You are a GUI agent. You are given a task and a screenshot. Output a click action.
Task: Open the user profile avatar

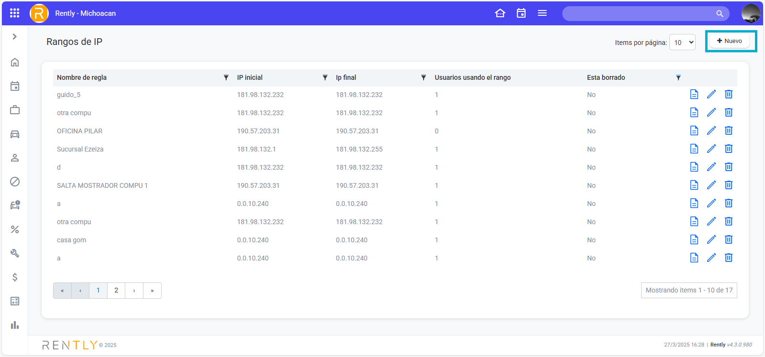[x=751, y=13]
